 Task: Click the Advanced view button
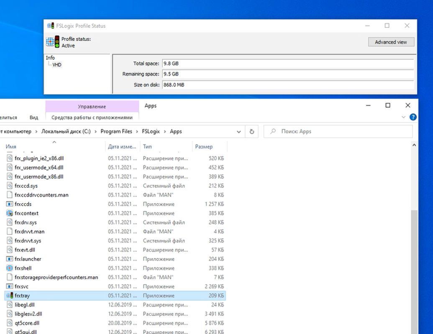pyautogui.click(x=391, y=42)
